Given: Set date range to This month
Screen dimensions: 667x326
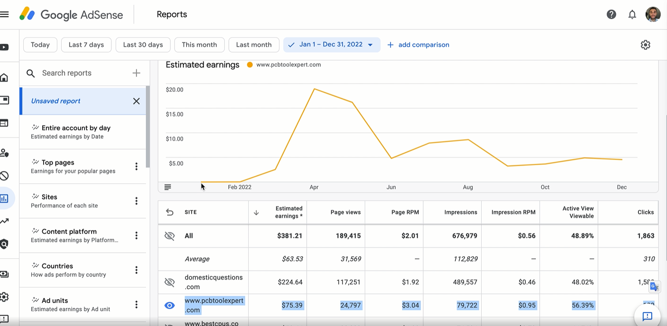Looking at the screenshot, I should coord(199,45).
